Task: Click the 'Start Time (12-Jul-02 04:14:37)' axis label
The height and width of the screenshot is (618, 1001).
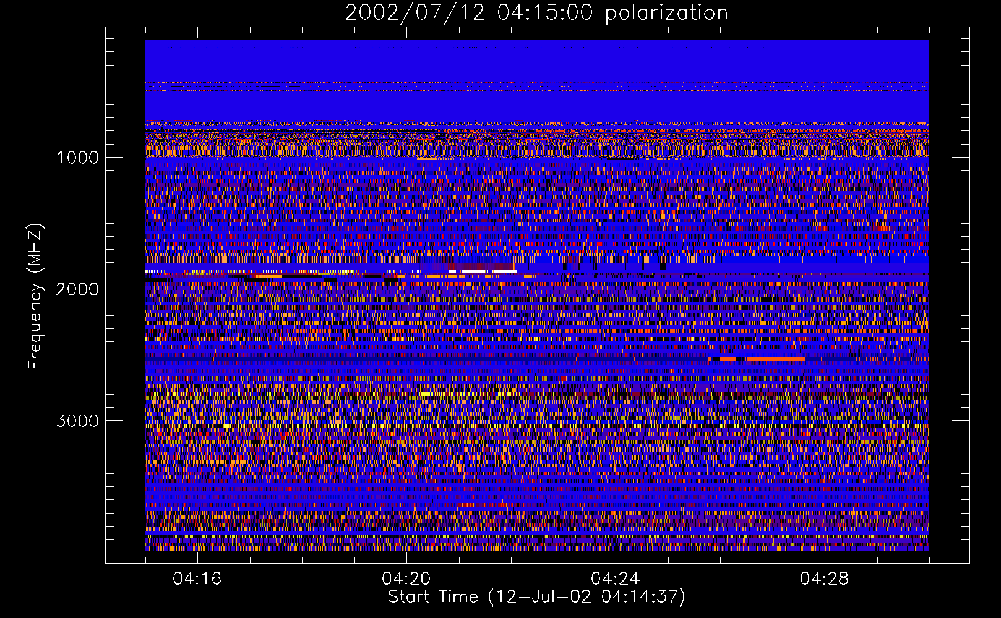Action: [x=536, y=597]
